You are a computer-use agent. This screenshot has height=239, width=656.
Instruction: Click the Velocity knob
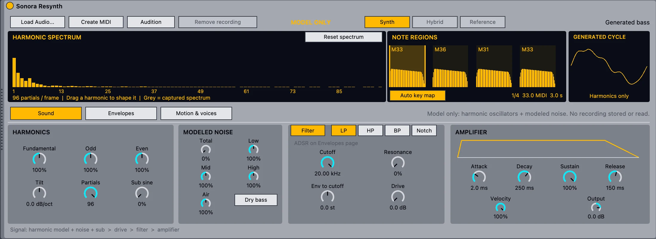(501, 207)
